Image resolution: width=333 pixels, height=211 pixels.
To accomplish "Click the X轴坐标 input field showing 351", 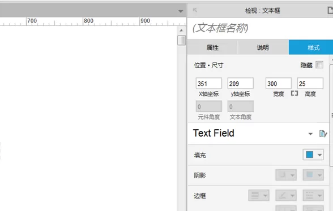I will (209, 83).
